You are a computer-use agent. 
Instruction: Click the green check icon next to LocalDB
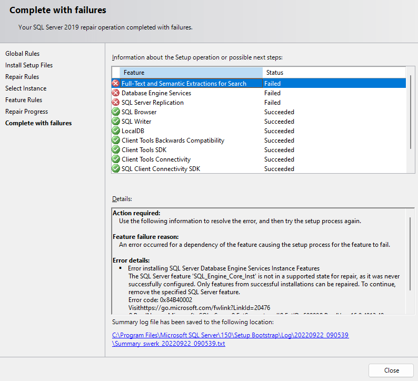coord(116,131)
